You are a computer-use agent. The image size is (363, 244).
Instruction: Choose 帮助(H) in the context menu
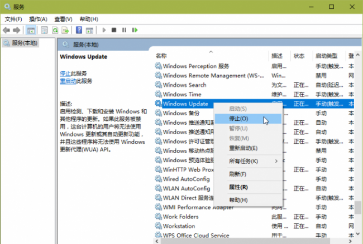[248, 200]
